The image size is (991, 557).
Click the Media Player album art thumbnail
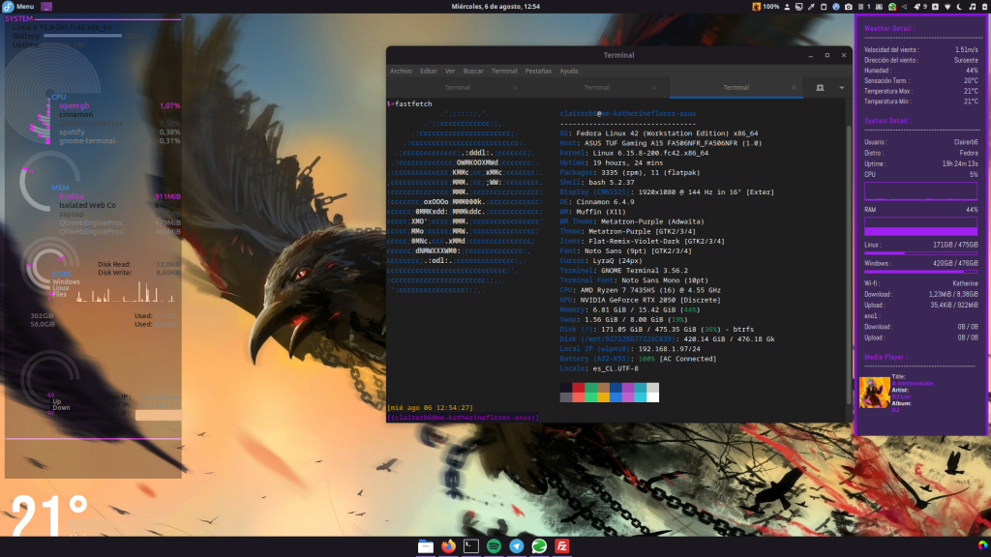tap(875, 393)
